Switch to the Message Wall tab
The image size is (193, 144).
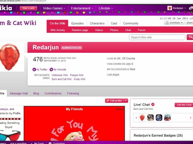coord(19,93)
